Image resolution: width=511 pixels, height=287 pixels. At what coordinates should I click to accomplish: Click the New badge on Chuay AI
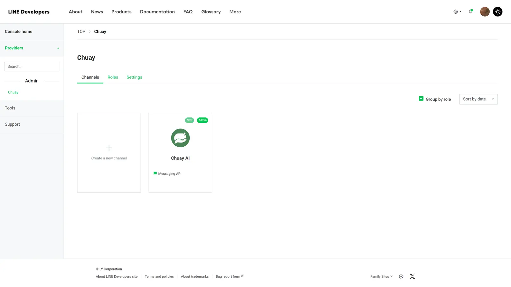coord(189,120)
